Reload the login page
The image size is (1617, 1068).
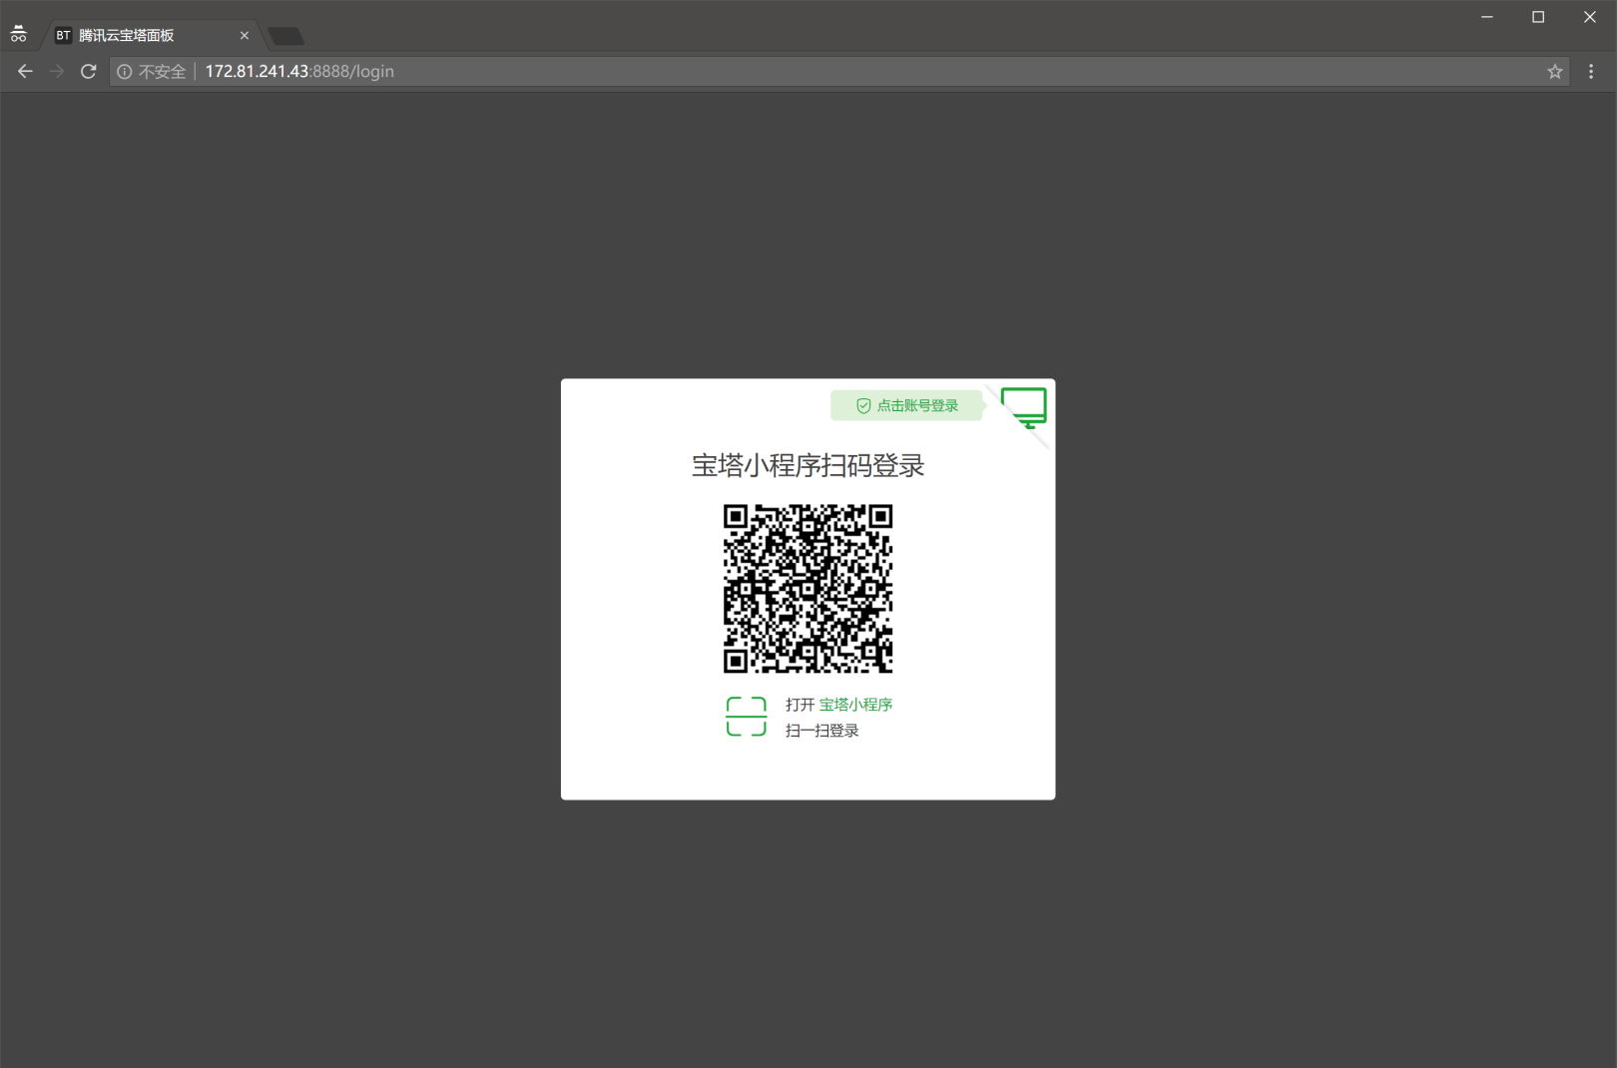[x=88, y=72]
